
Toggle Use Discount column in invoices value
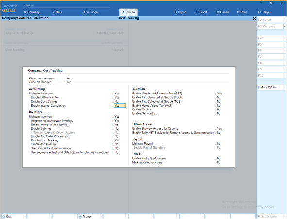(116, 148)
